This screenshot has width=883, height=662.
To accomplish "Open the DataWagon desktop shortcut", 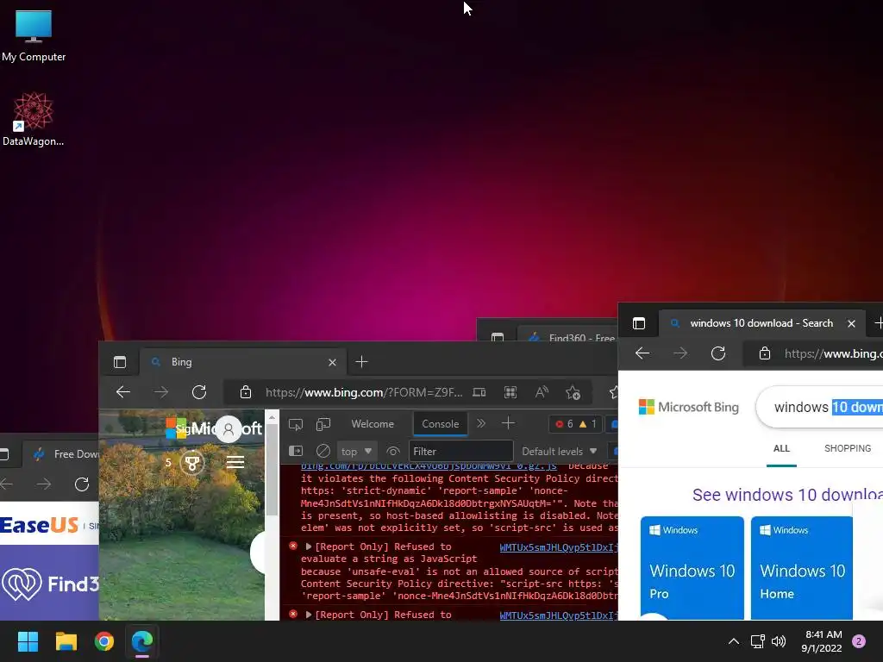I will click(x=34, y=119).
